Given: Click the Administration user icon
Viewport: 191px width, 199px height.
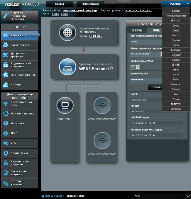Looking at the screenshot, I should point(6,163).
